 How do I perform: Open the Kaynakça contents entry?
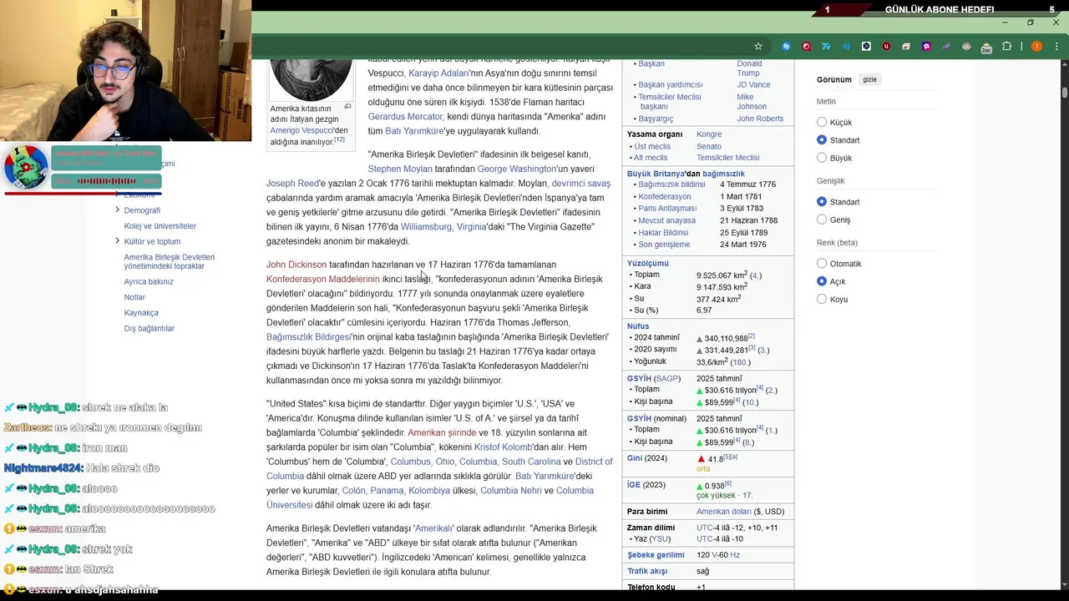(x=141, y=313)
